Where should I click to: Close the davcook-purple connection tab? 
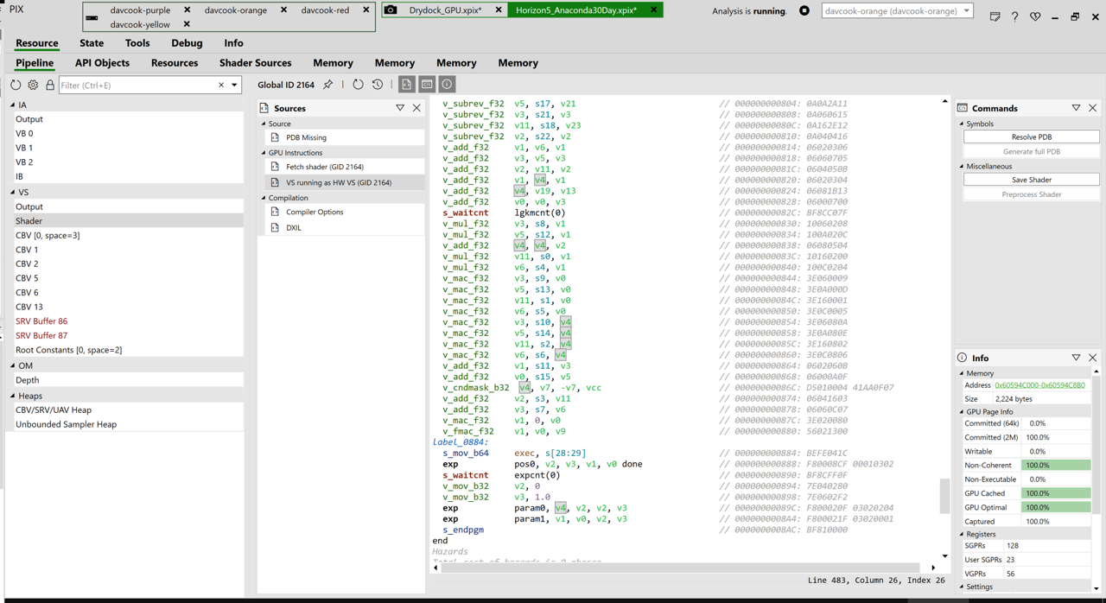click(x=188, y=10)
